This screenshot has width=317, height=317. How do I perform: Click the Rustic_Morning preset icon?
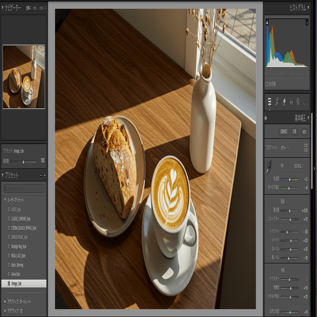9,265
